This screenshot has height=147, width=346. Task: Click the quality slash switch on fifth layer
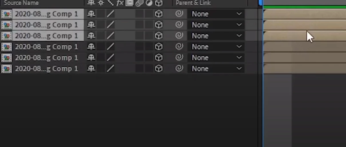point(110,58)
